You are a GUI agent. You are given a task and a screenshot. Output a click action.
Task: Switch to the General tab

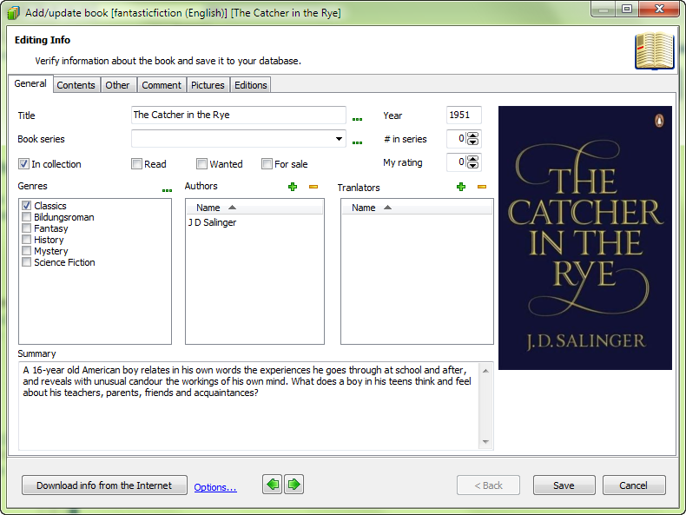[x=30, y=83]
